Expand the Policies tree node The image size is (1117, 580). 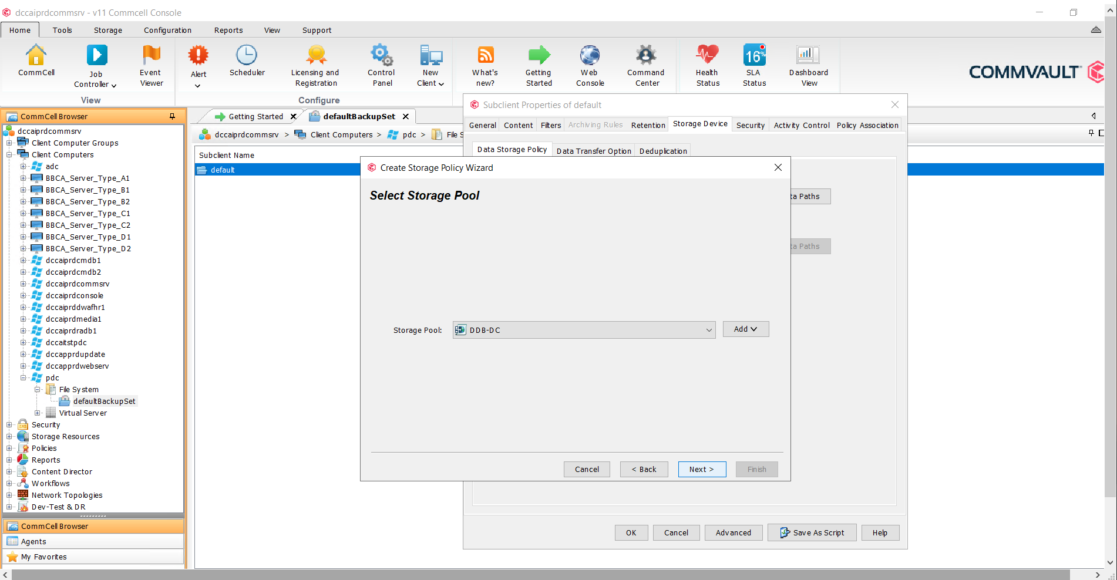pos(9,448)
